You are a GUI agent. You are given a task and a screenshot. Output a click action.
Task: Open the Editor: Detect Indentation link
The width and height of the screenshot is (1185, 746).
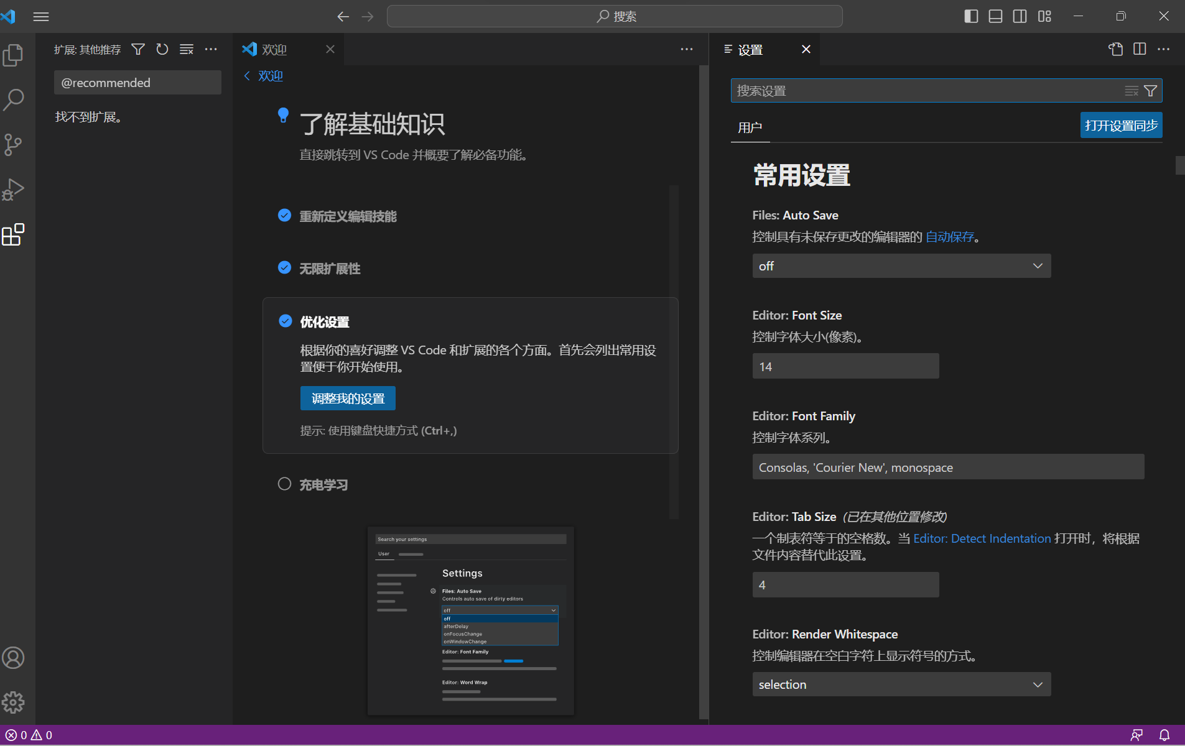point(982,538)
